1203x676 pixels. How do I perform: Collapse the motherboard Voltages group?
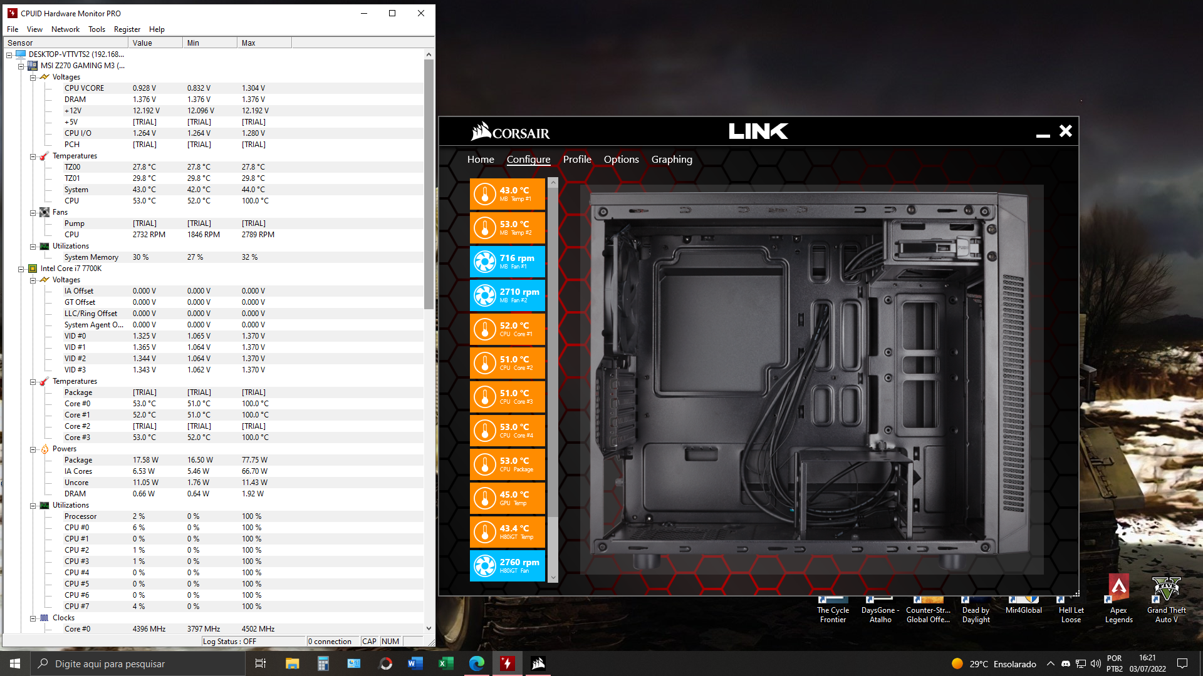(33, 78)
